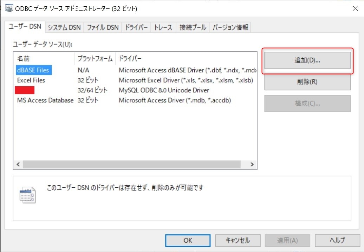
Task: Go to the トレース tab
Action: click(163, 27)
